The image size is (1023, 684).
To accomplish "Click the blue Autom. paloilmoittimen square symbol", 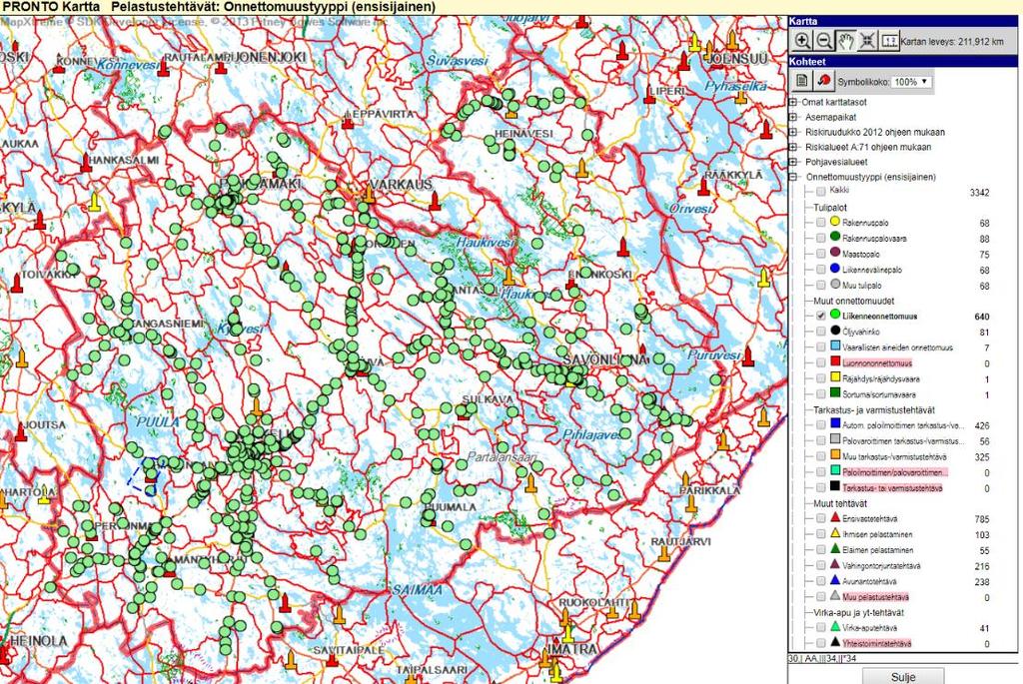I will point(835,423).
